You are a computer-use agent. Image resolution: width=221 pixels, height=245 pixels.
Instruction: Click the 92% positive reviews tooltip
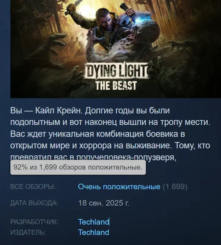point(78,167)
